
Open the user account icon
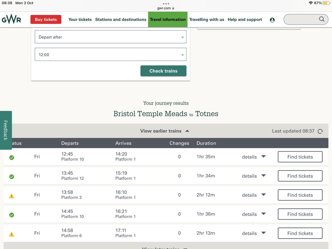click(x=272, y=20)
